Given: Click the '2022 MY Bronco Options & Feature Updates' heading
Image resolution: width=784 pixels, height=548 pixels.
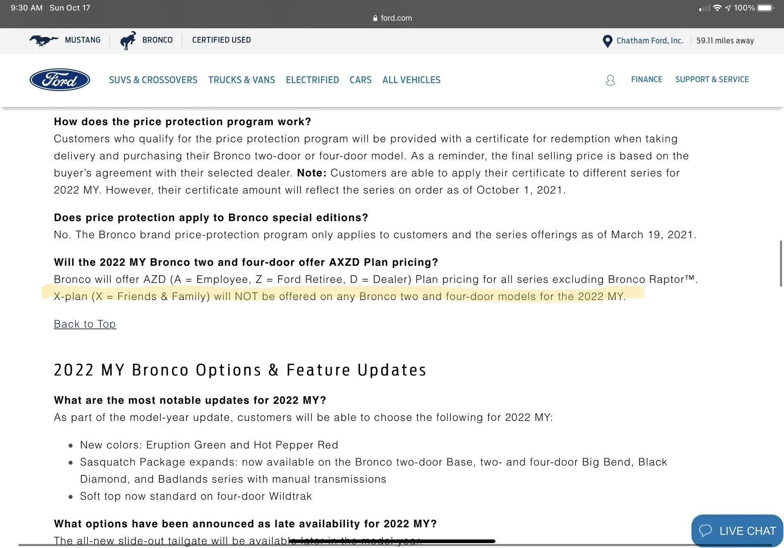Looking at the screenshot, I should point(240,370).
